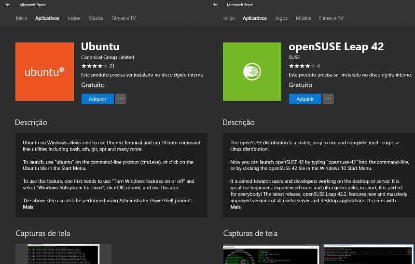Image resolution: width=415 pixels, height=264 pixels.
Task: Go back in the Ubuntu store window
Action: pyautogui.click(x=8, y=5)
